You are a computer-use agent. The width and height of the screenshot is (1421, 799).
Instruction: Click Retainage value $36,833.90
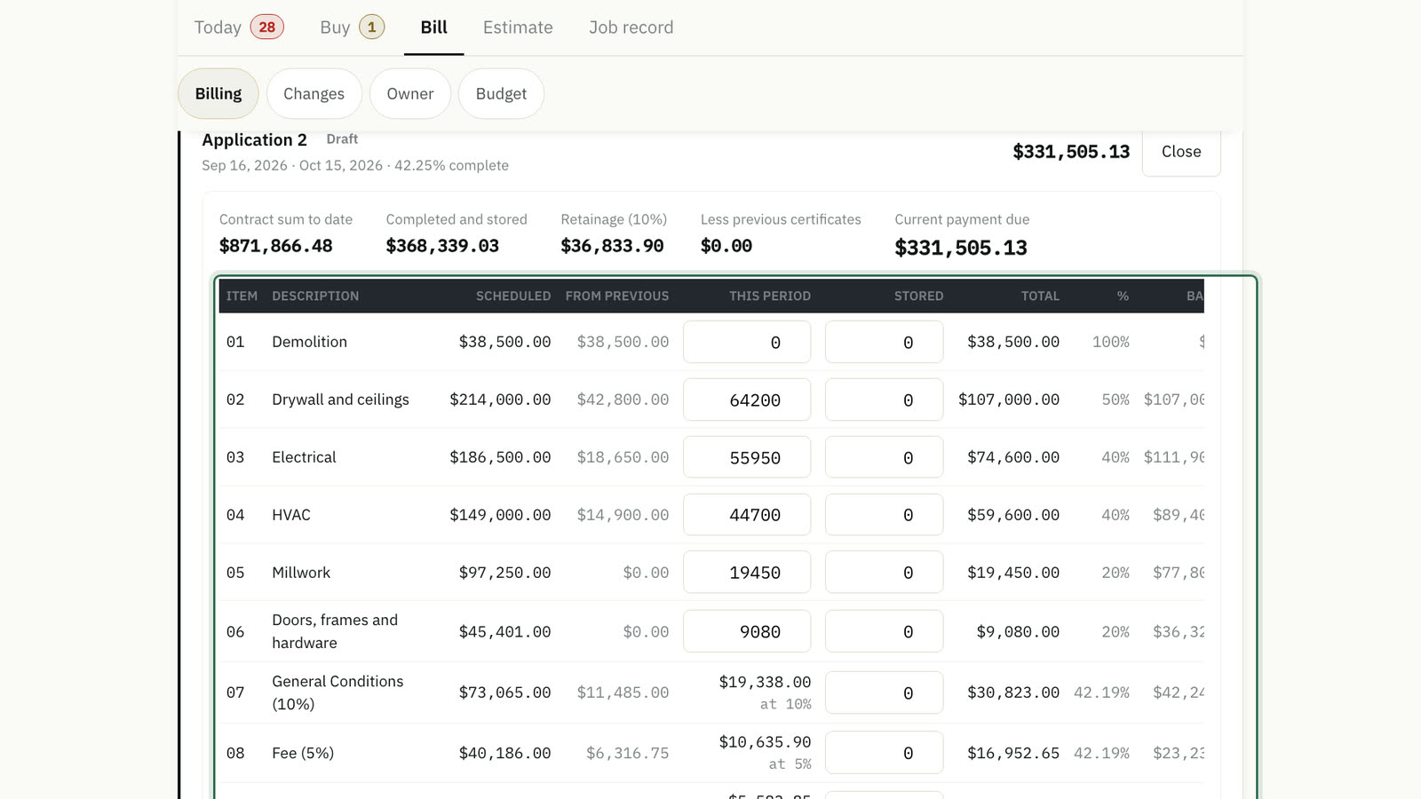tap(612, 246)
